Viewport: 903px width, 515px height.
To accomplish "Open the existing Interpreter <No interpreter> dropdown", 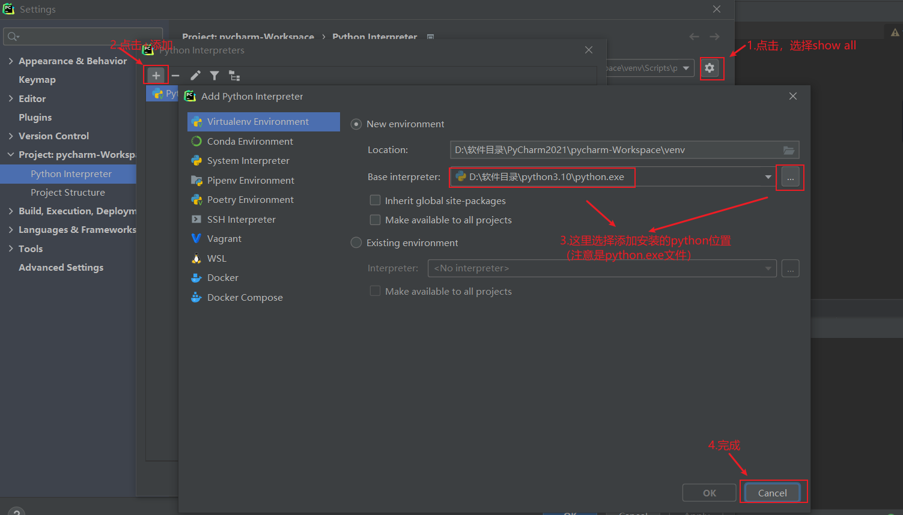I will click(x=602, y=268).
